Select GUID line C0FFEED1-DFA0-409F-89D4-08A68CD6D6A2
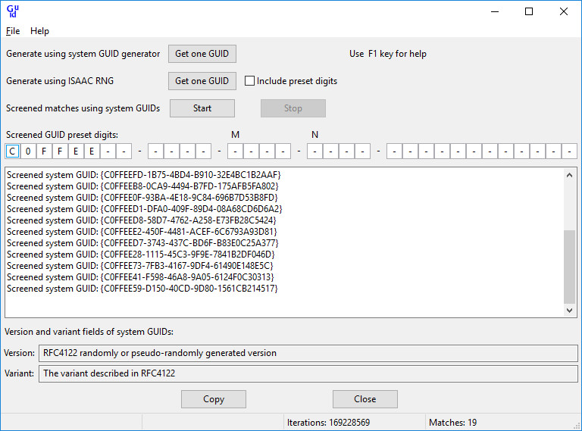 [145, 209]
